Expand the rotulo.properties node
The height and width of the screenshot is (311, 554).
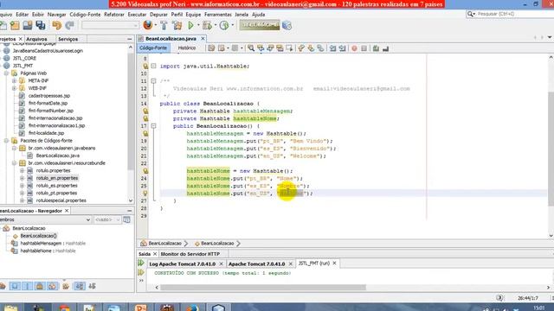tap(23, 171)
